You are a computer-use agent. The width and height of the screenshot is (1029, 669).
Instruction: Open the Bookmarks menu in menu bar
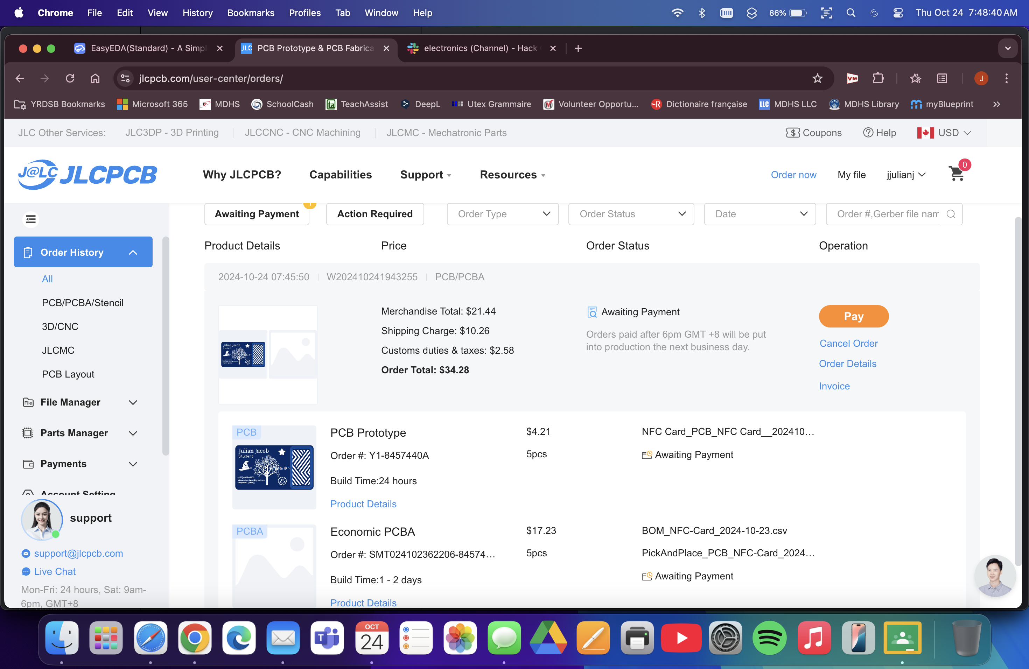click(251, 13)
